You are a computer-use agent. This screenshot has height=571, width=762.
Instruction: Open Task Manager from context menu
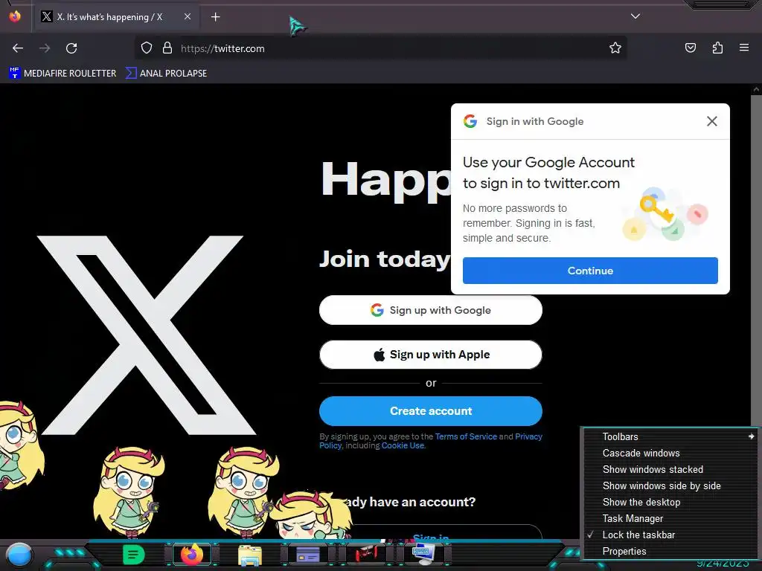pyautogui.click(x=670, y=518)
